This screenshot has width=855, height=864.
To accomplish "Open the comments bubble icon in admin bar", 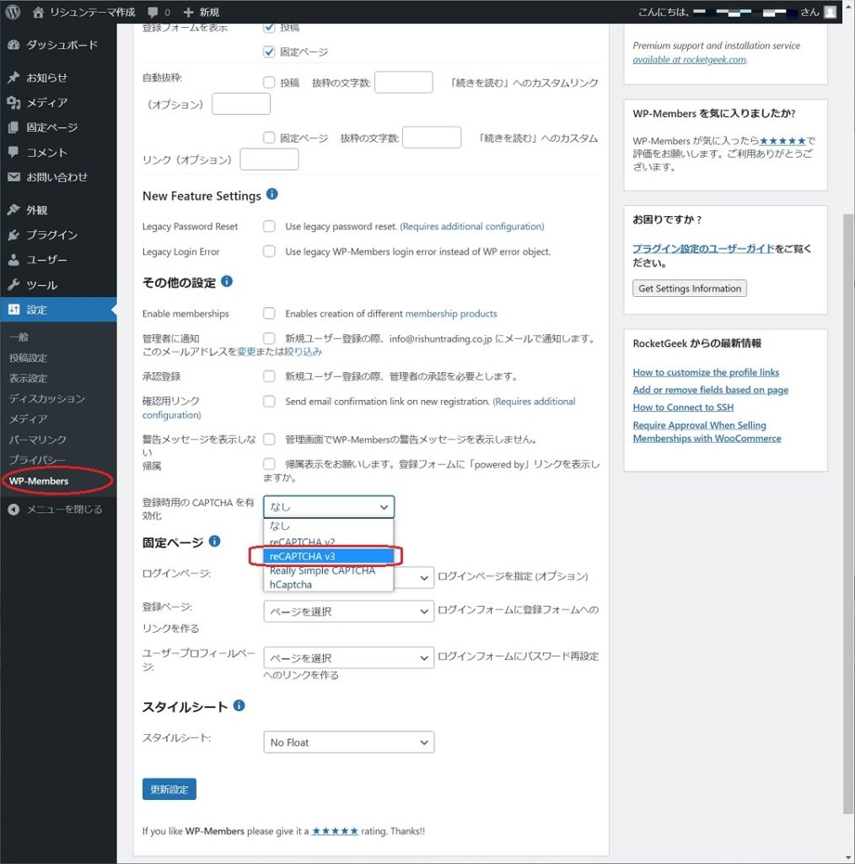I will (153, 12).
